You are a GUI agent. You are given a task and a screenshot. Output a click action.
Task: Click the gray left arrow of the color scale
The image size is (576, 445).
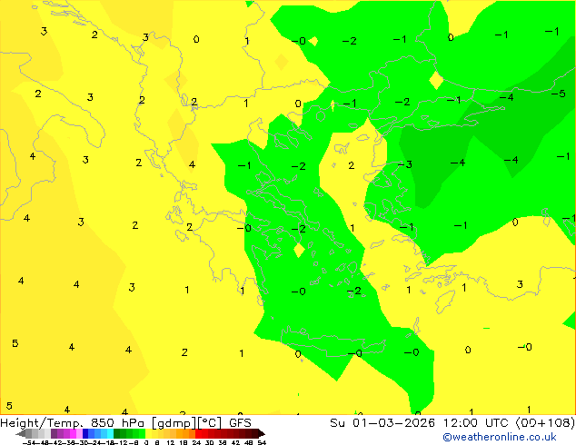pyautogui.click(x=21, y=433)
